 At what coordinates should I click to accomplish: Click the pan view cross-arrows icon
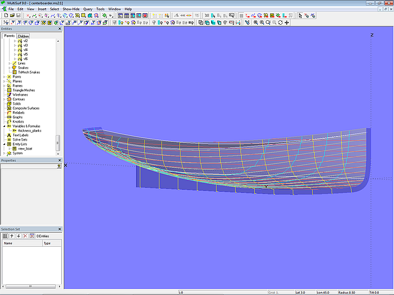(287, 22)
